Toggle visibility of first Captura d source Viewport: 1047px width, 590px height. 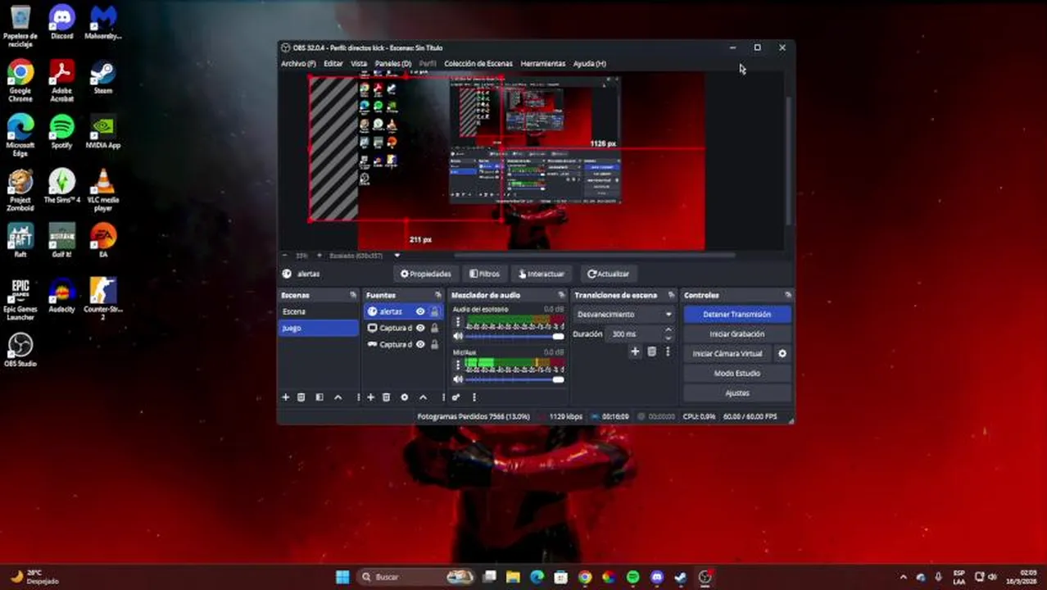[420, 328]
